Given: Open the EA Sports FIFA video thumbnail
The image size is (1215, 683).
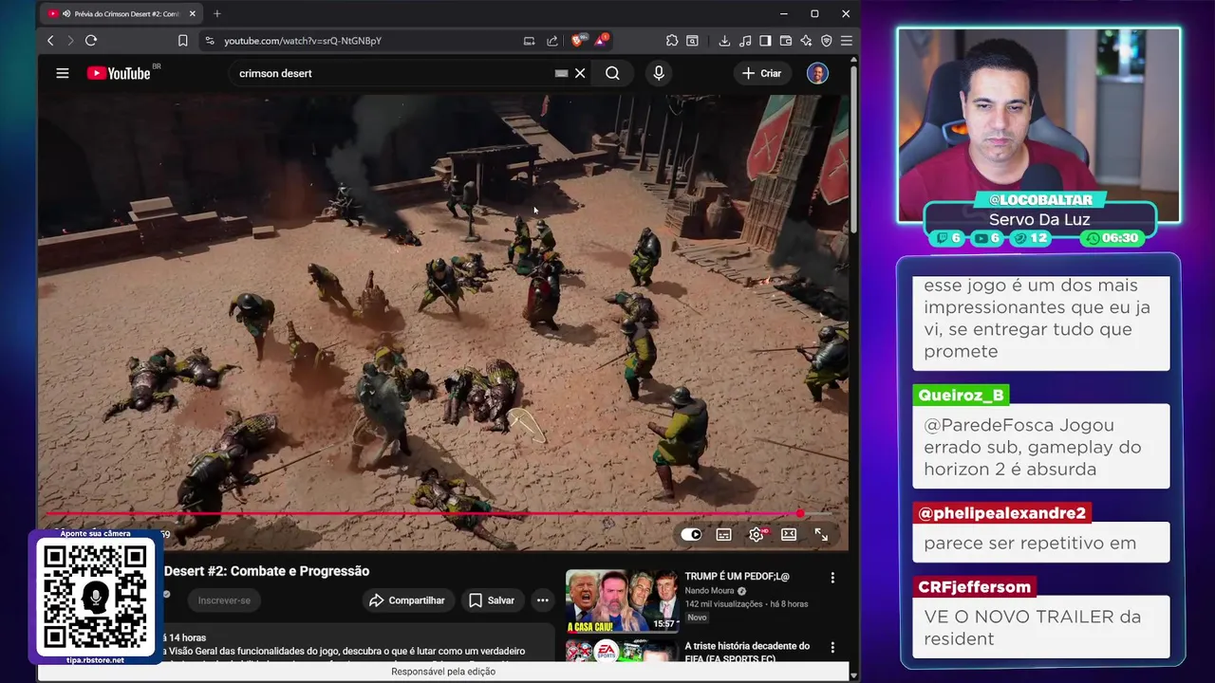Looking at the screenshot, I should pos(622,651).
